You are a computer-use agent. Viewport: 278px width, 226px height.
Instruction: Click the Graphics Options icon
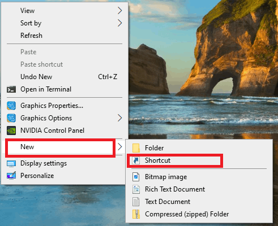coord(11,118)
